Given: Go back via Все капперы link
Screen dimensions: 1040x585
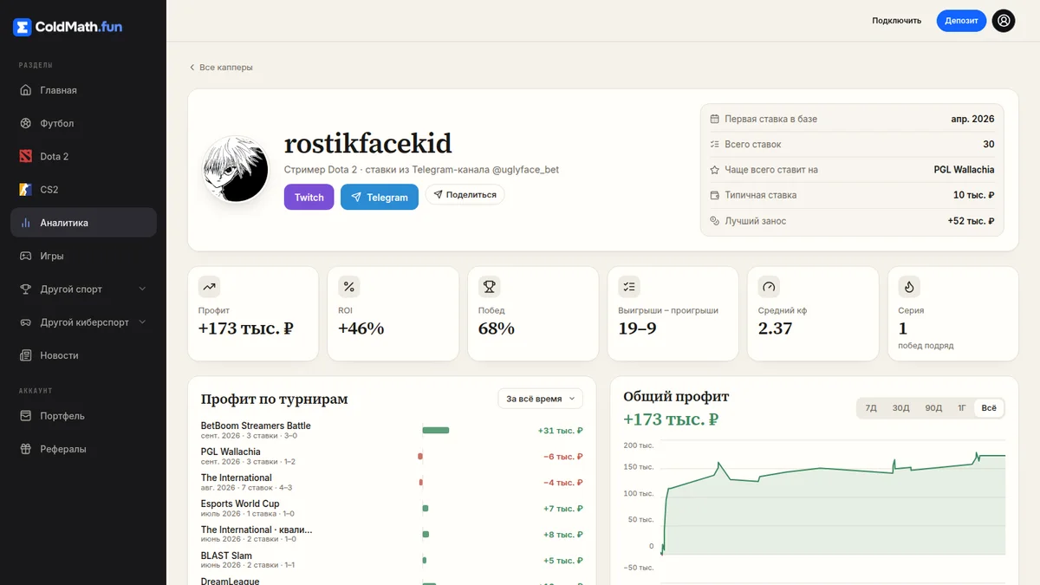Looking at the screenshot, I should 221,67.
